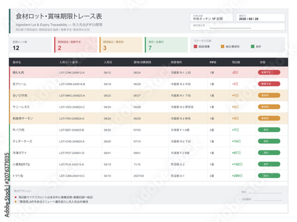Click the FIFO column header

[213, 62]
